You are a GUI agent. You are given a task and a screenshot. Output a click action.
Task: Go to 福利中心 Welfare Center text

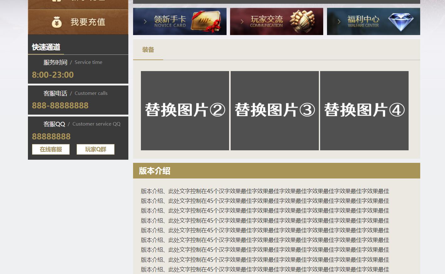[x=363, y=21]
